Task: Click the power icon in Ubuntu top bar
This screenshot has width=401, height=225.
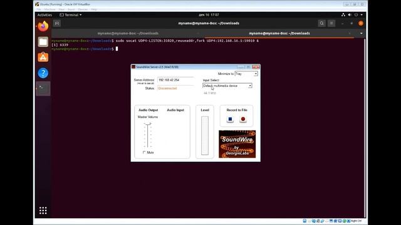Action: coord(356,15)
